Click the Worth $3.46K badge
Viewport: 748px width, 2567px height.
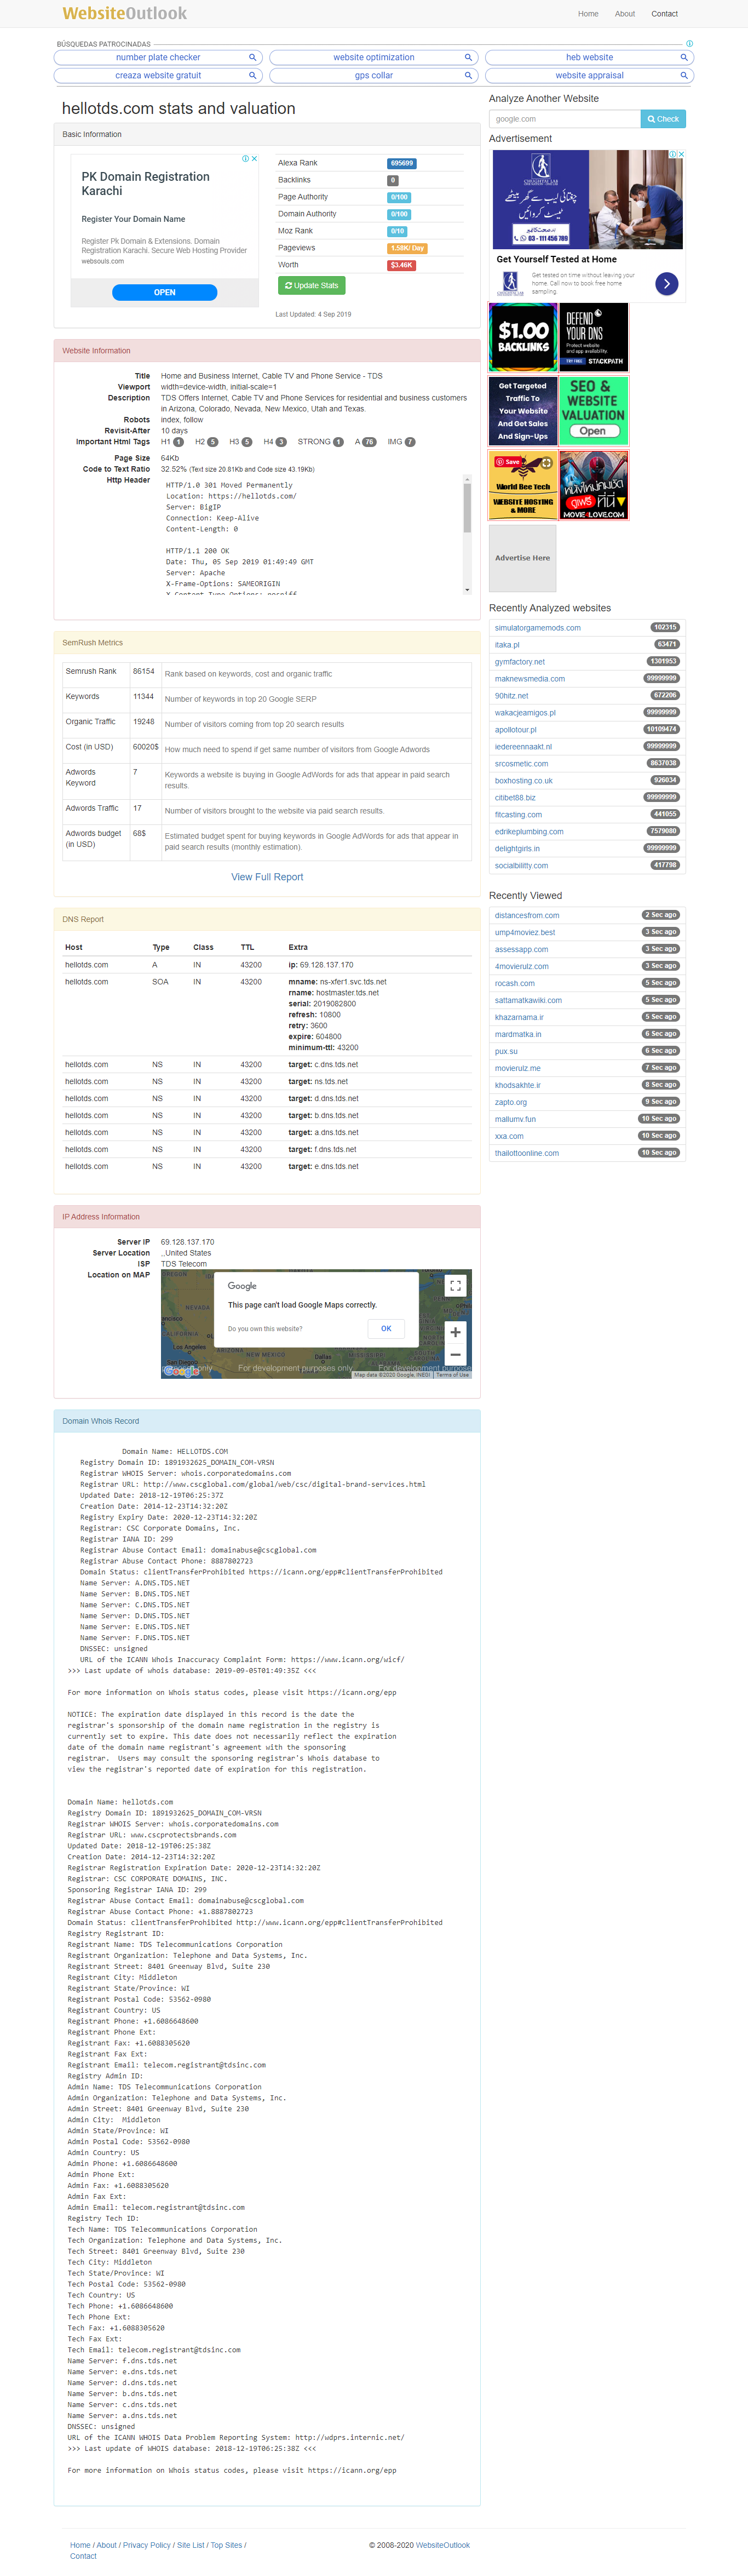pyautogui.click(x=401, y=265)
